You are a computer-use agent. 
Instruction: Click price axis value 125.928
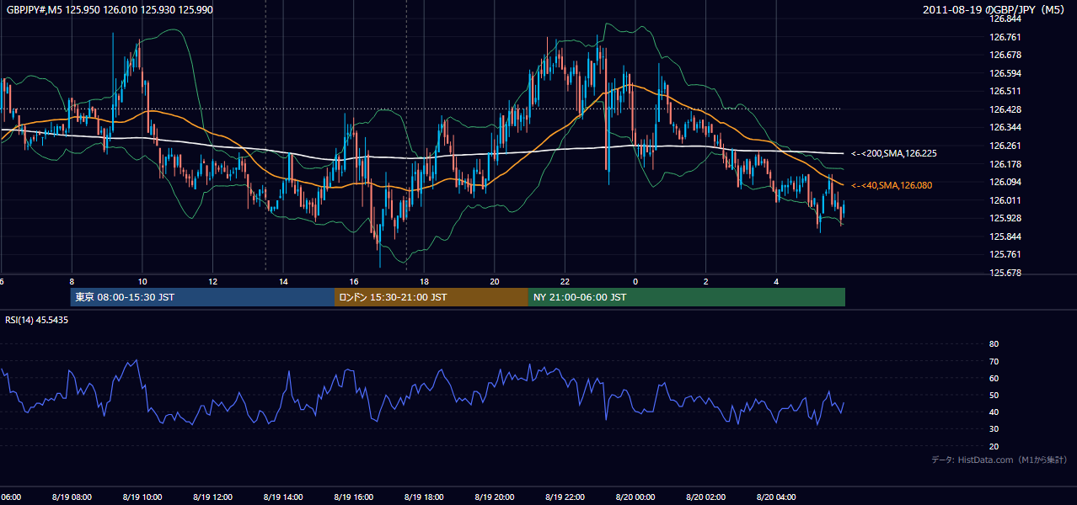click(1005, 218)
